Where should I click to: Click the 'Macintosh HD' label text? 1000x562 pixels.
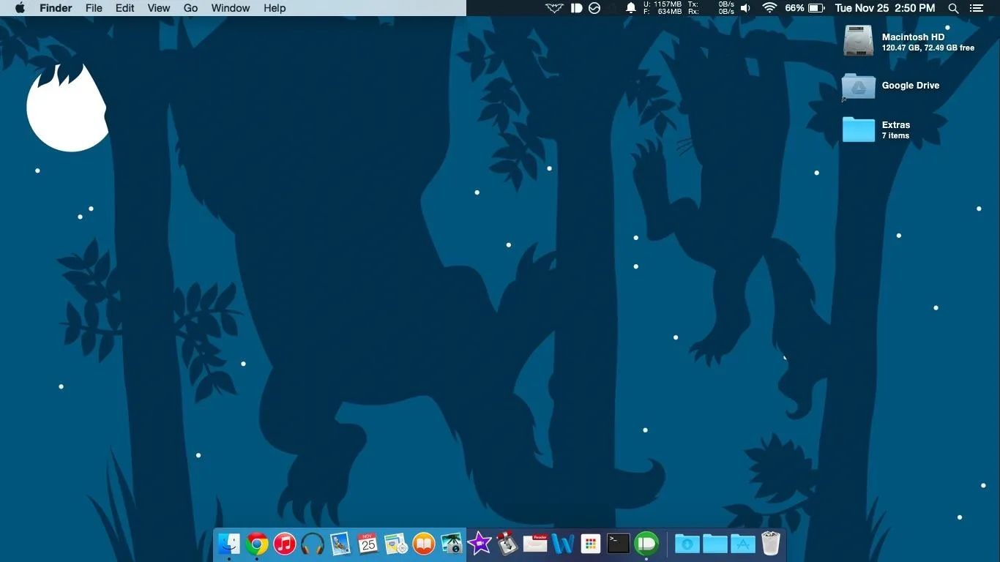(913, 37)
